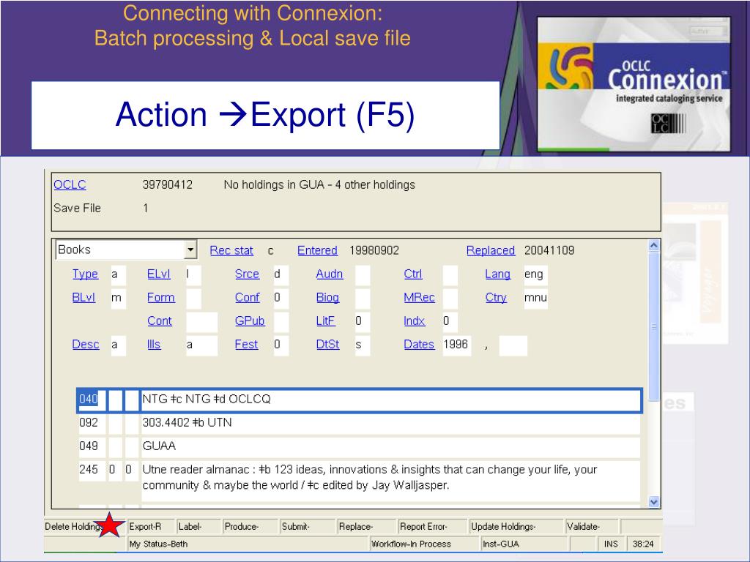
Task: Click the Audn field link
Action: (330, 274)
